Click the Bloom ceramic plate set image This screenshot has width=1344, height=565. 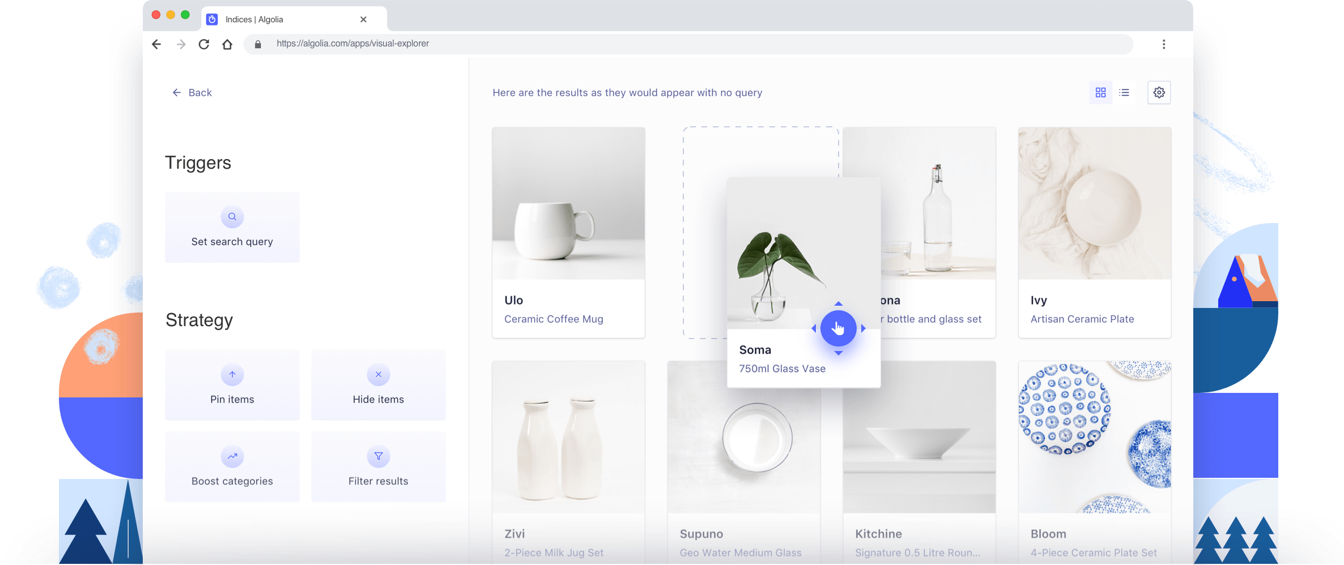1095,437
